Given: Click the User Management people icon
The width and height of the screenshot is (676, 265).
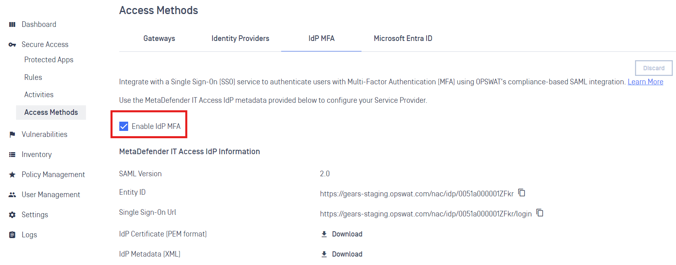Looking at the screenshot, I should point(12,195).
